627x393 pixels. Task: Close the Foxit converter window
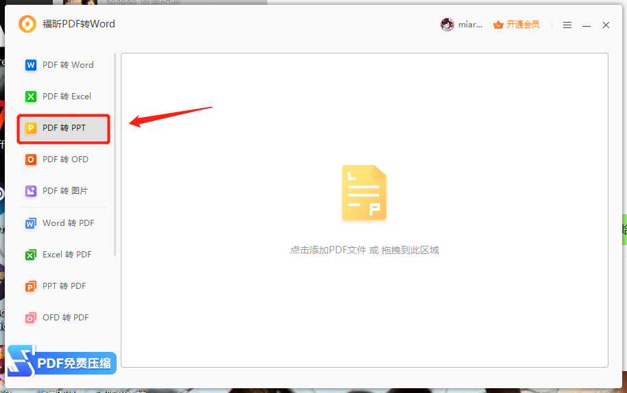coord(606,25)
